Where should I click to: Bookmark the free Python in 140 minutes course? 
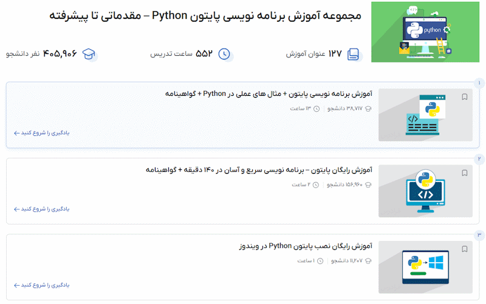[x=464, y=173]
